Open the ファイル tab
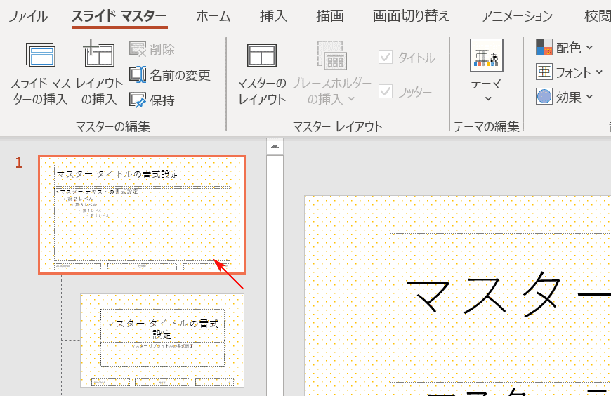Image resolution: width=611 pixels, height=396 pixels. click(x=27, y=16)
